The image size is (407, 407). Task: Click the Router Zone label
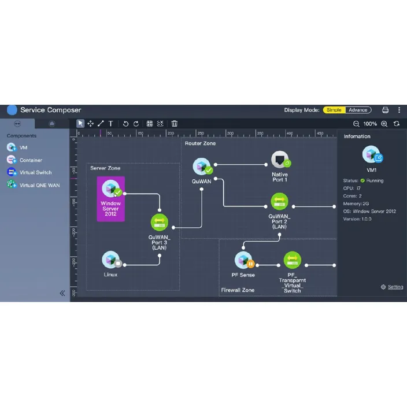(x=200, y=143)
